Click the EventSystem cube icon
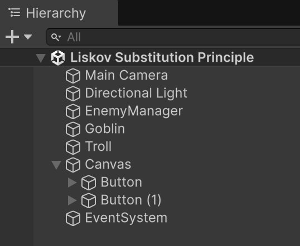 (x=73, y=219)
